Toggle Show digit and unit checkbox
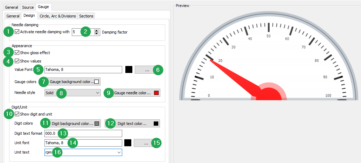Viewport: 361px width, 163px height. tap(17, 114)
